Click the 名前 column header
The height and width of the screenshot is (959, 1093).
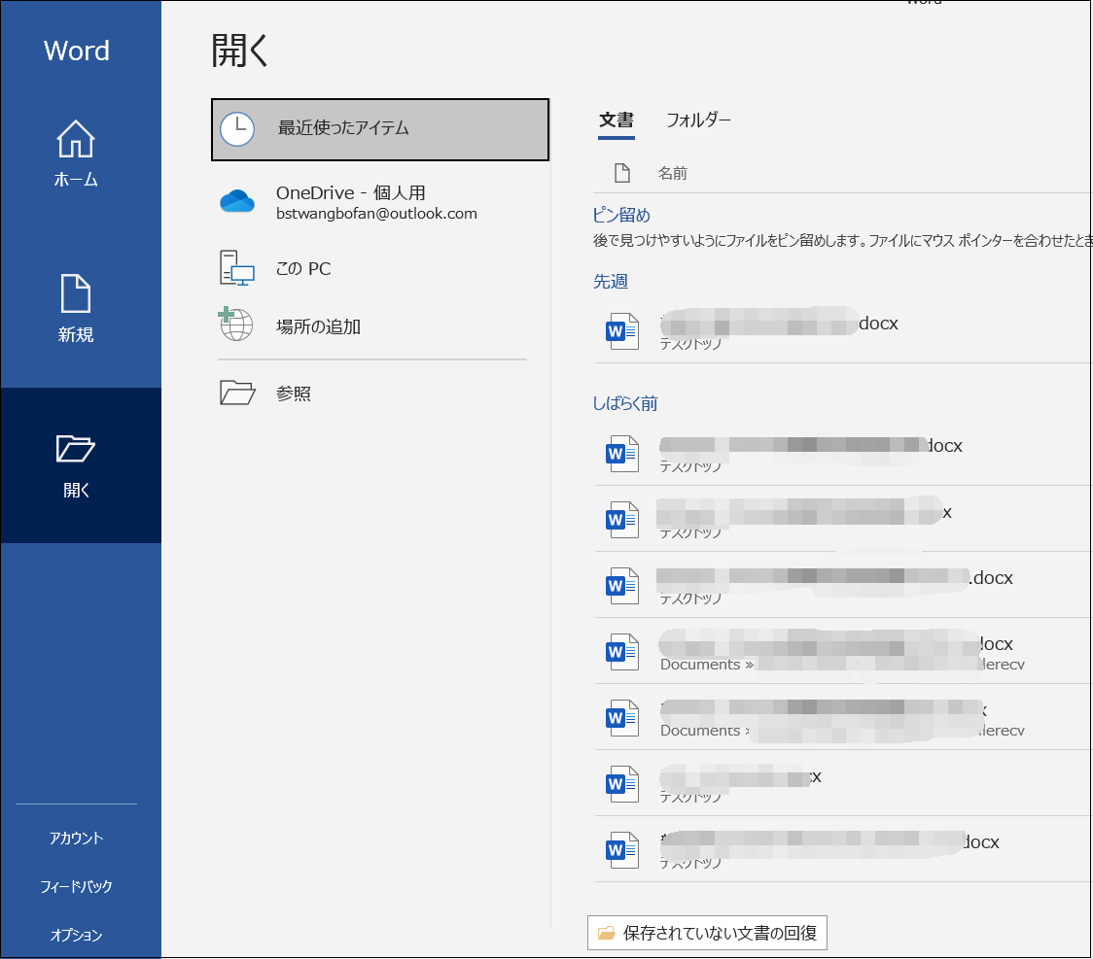point(672,174)
